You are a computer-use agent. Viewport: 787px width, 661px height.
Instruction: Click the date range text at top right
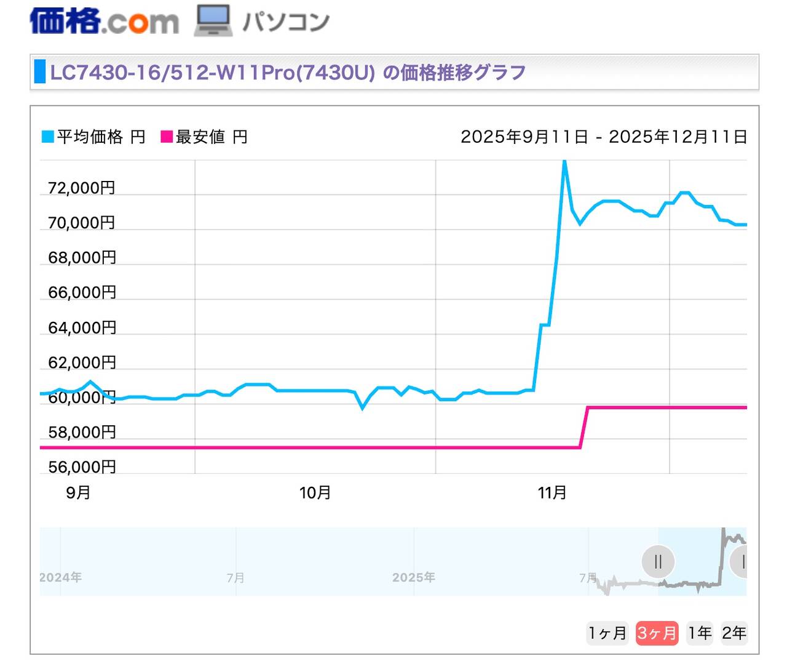coord(604,137)
